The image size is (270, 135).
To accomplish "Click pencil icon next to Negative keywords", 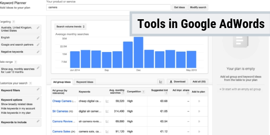I will click(x=38, y=52).
